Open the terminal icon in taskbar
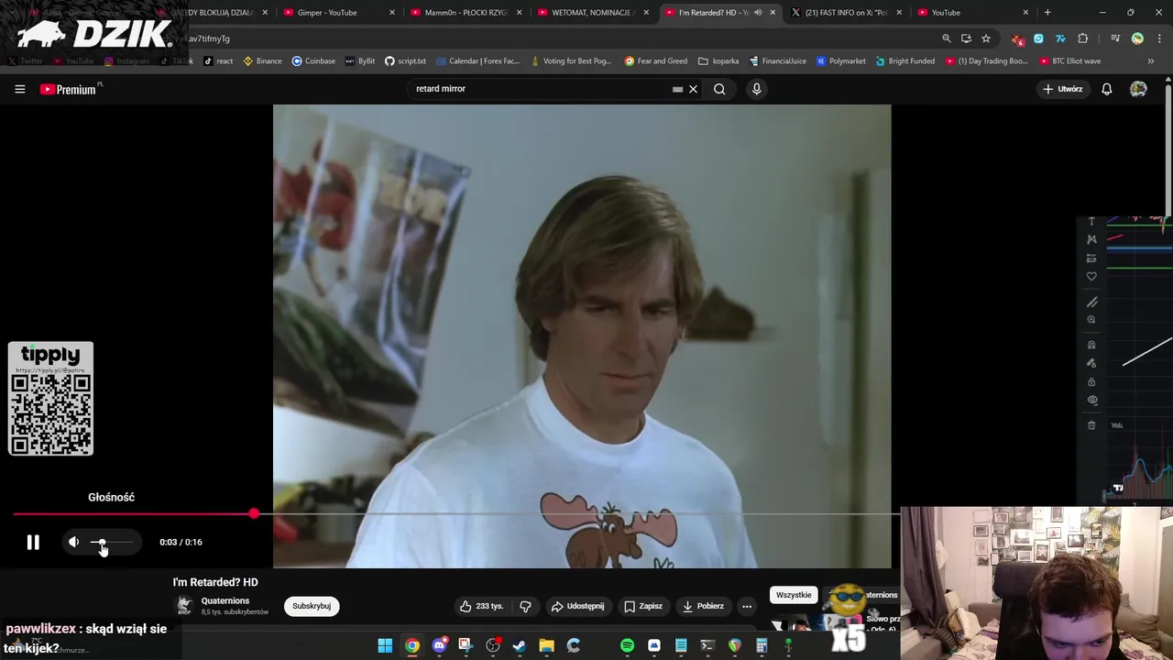This screenshot has height=660, width=1173. (707, 645)
